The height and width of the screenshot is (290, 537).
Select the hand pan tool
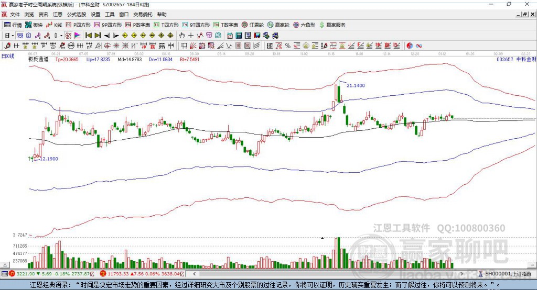[181, 36]
